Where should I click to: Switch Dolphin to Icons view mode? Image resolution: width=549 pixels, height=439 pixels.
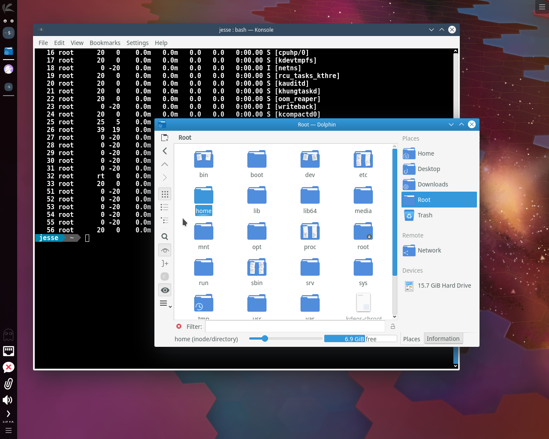tap(165, 194)
